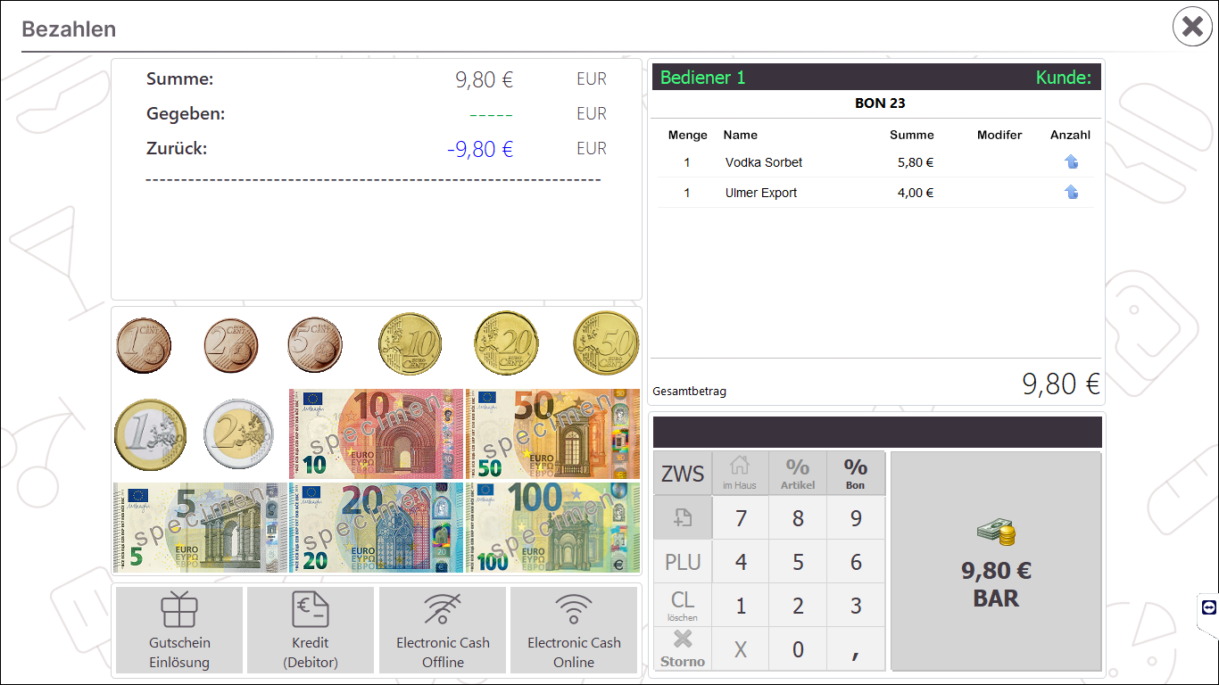1219x685 pixels.
Task: Click the 4,00 € item sum
Action: (x=916, y=193)
